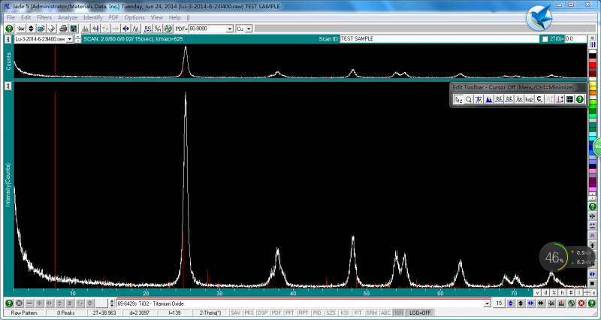Toggle the LOG=OFF status button

420,312
